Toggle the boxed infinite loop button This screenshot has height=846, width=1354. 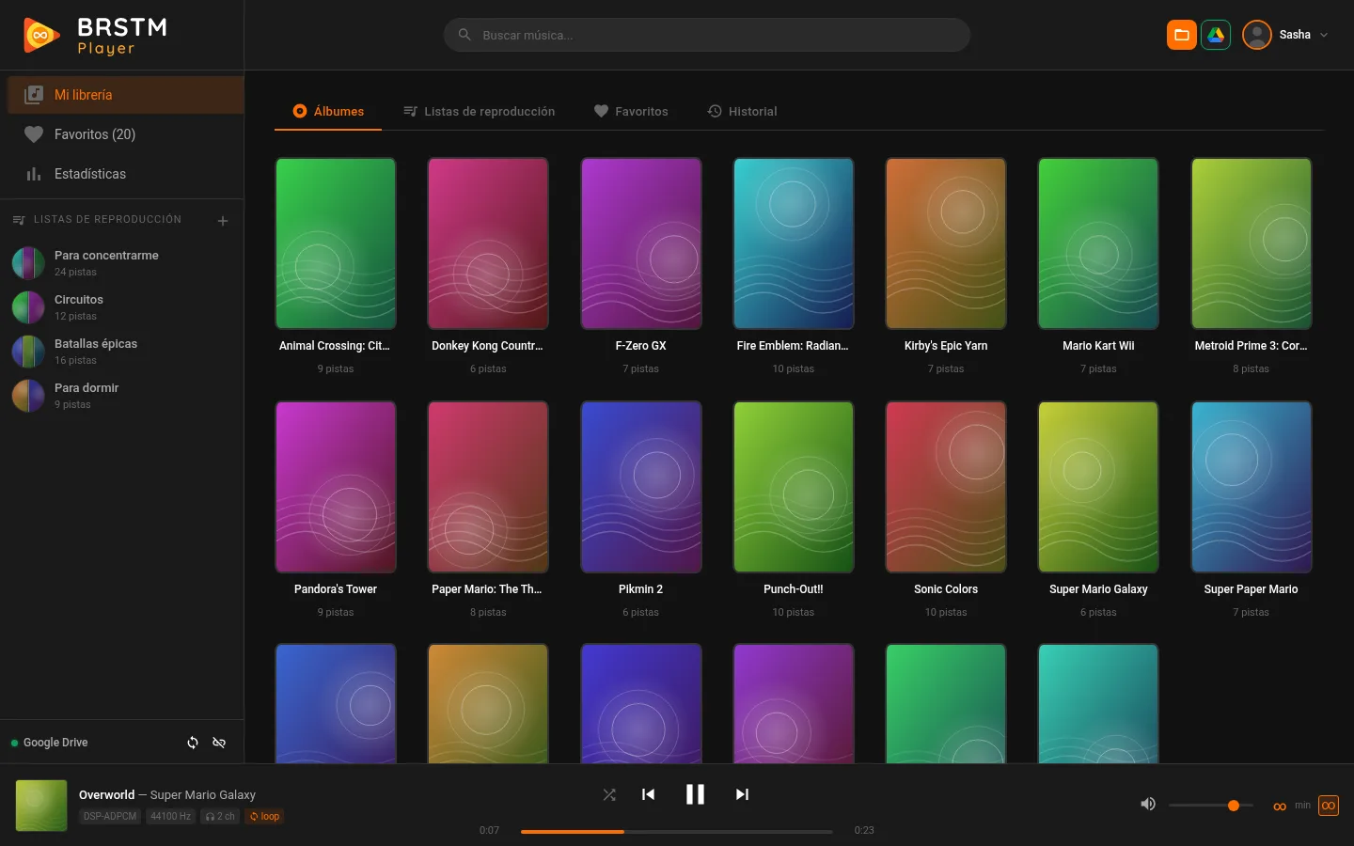pos(1329,806)
